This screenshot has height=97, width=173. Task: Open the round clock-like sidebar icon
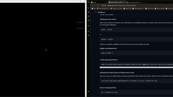tap(88, 26)
